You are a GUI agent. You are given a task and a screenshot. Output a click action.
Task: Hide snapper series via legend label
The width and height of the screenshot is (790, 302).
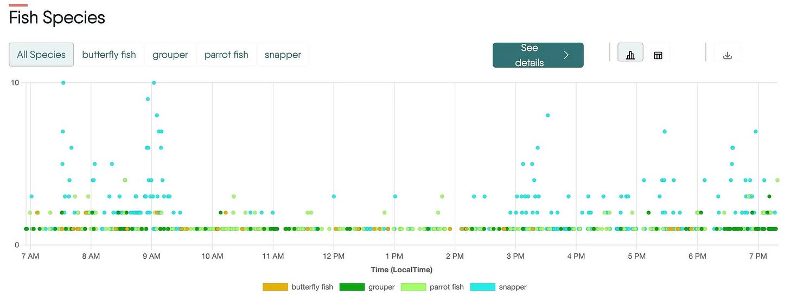click(x=513, y=287)
